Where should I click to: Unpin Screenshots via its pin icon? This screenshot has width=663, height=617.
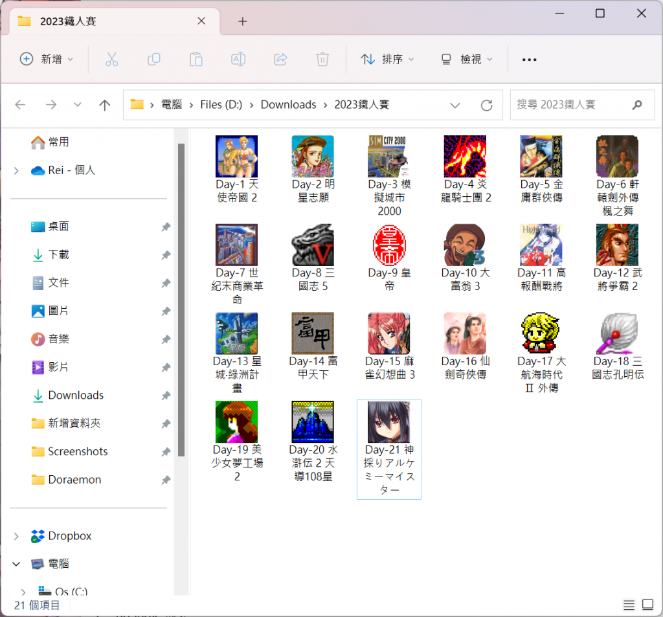(166, 452)
